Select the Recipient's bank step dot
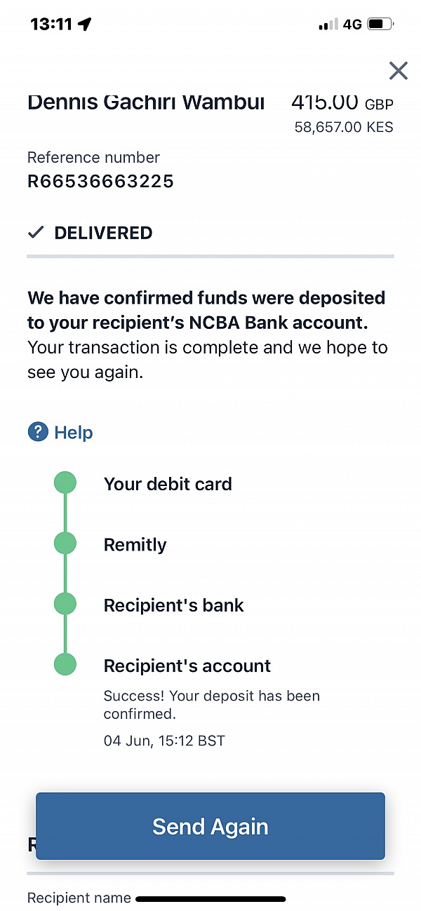421x911 pixels. pyautogui.click(x=65, y=604)
